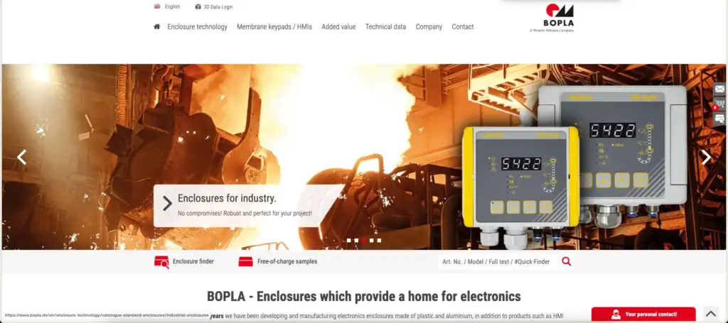
Task: Select the first carousel dot
Action: (x=348, y=241)
